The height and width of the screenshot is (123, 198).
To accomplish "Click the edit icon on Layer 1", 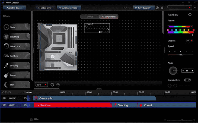I will coord(25,105).
